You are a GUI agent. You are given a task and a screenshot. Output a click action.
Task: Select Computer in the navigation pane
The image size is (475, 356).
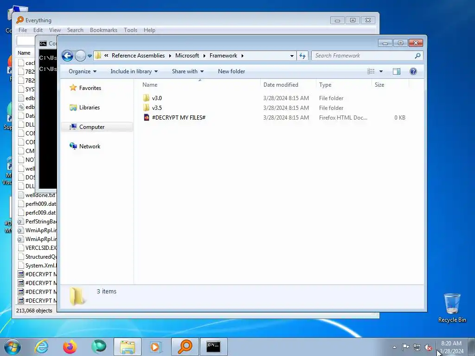point(92,127)
